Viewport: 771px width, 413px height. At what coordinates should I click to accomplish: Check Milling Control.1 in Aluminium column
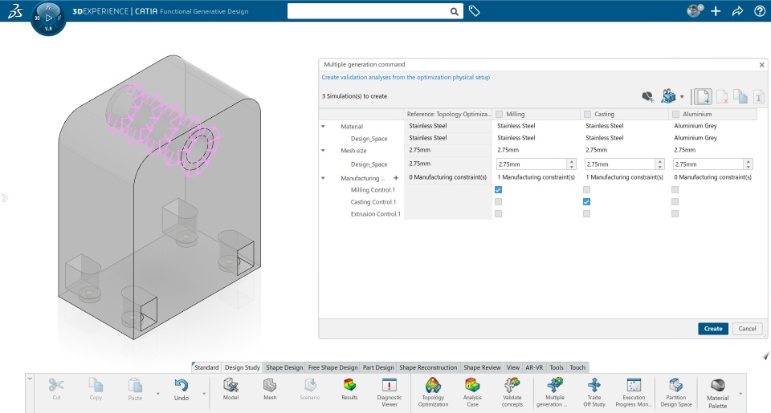(675, 189)
